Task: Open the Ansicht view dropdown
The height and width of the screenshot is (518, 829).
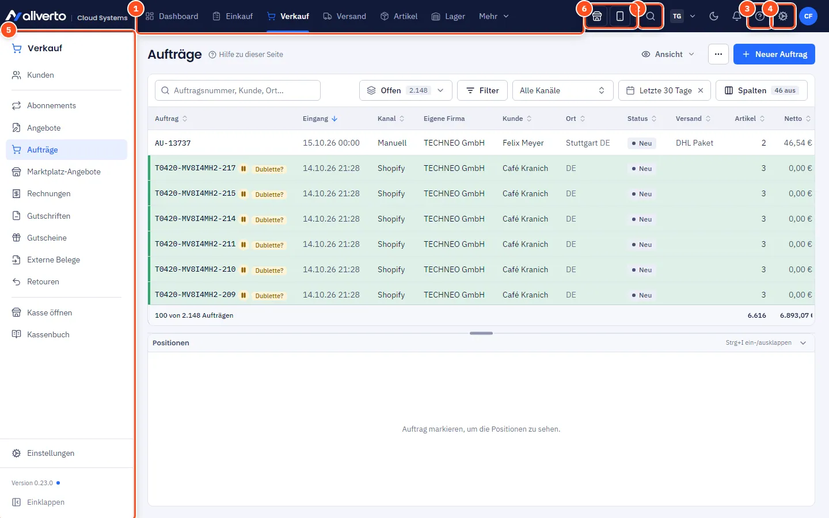Action: coord(668,54)
